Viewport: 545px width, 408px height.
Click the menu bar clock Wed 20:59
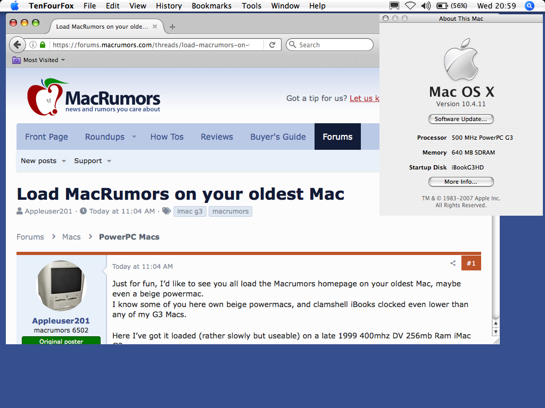[x=497, y=6]
